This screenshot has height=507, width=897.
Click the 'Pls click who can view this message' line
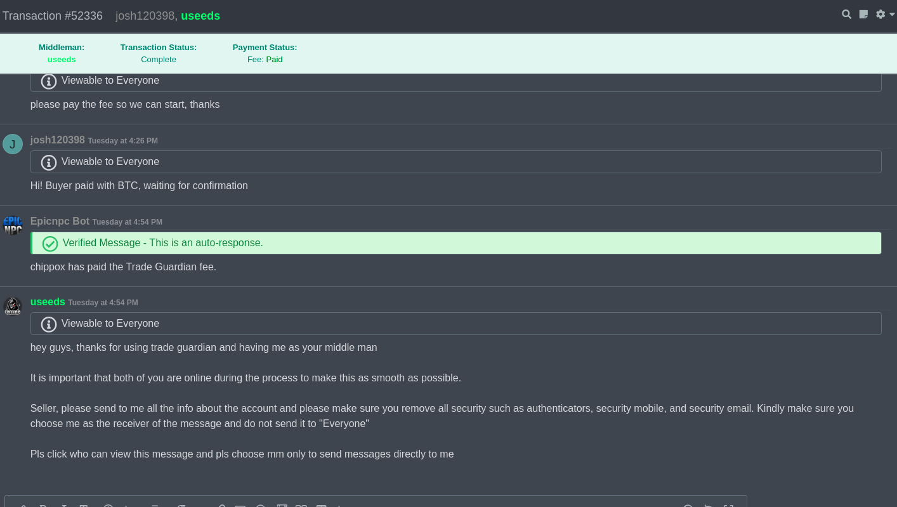[x=242, y=454]
